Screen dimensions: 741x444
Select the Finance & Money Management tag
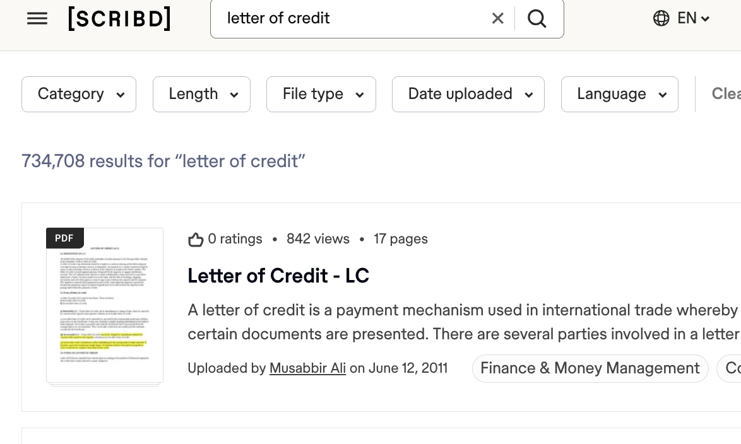coord(590,368)
